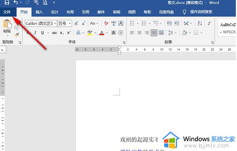Switch to the 邮件 (Mailings) tab
Screen dimensions: 237x151
101,12
